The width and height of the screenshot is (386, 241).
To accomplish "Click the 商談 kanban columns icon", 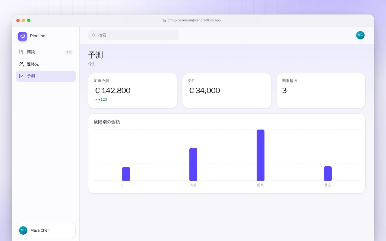I will click(x=21, y=52).
